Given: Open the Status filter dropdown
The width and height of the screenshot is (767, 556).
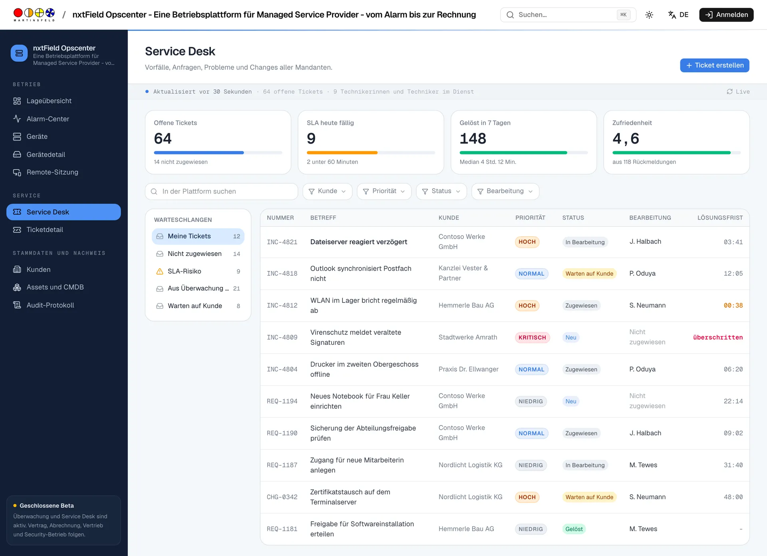Looking at the screenshot, I should click(441, 191).
